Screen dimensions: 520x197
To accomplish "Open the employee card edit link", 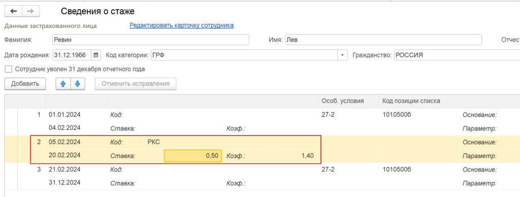I will [181, 25].
